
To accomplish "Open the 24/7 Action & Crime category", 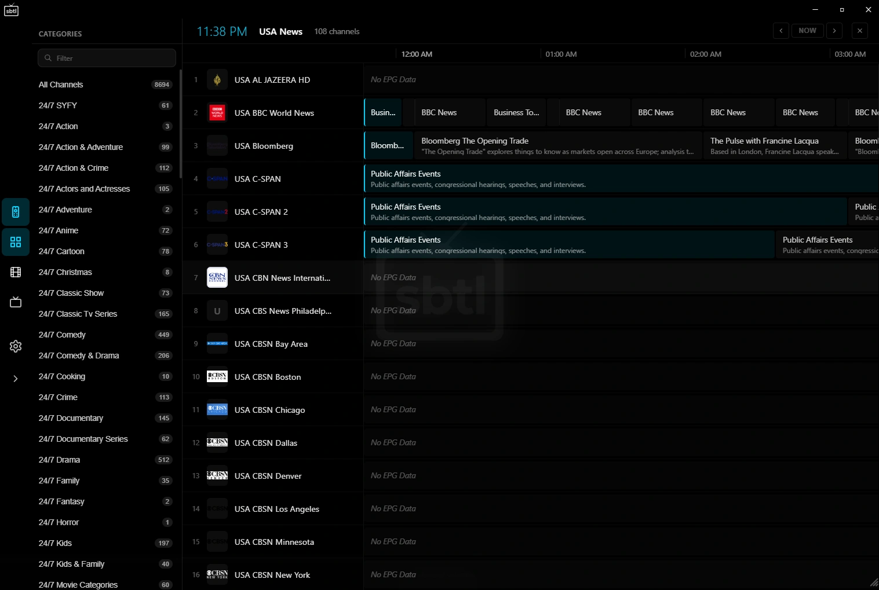I will click(105, 168).
